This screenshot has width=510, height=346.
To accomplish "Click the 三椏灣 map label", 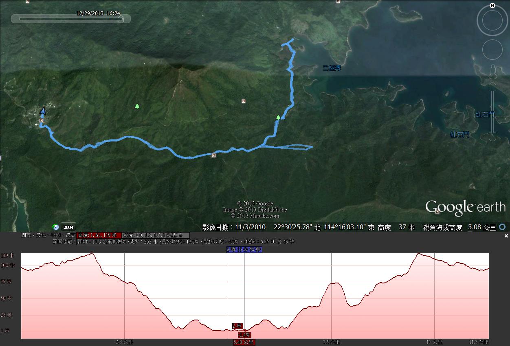I will [x=332, y=68].
